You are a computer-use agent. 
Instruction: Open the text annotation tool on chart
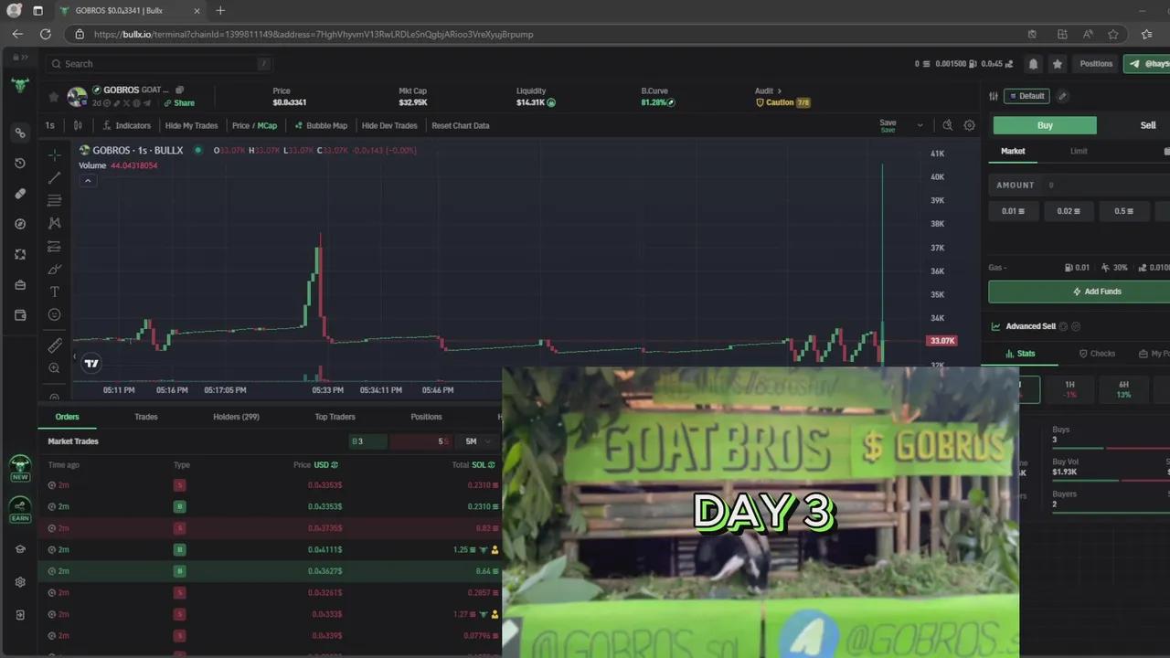55,292
